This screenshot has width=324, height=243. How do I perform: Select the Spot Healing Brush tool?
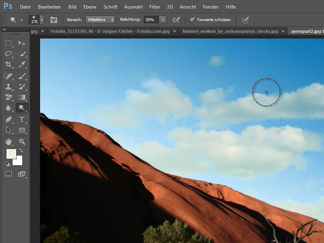(9, 76)
